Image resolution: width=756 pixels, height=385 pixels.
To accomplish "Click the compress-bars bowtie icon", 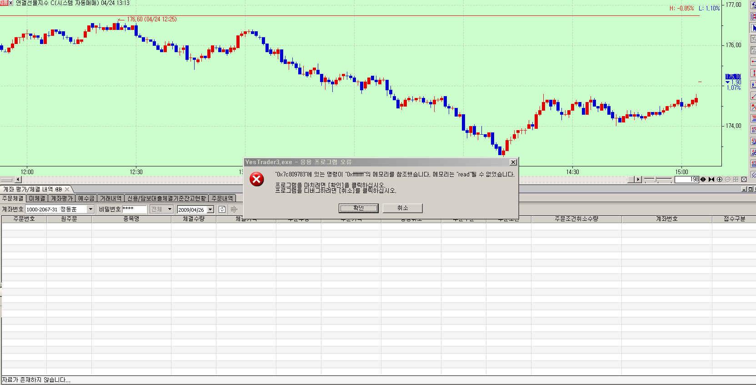I will click(711, 180).
